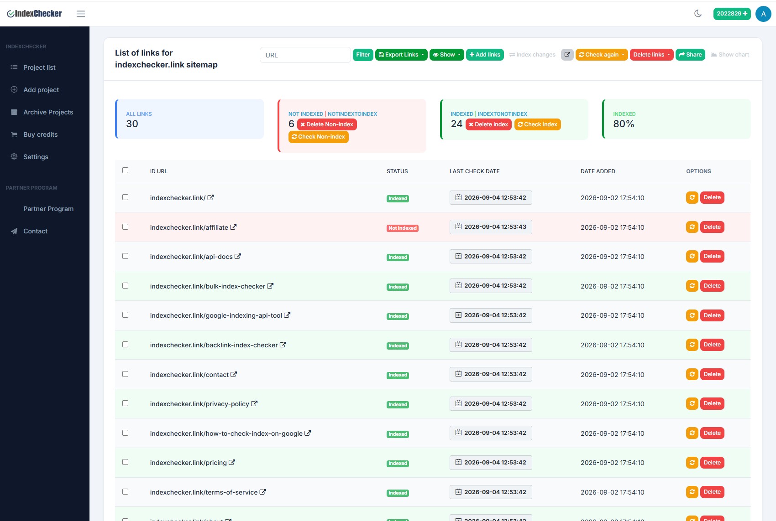Tick the select-all checkbox in table header
776x521 pixels.
tap(125, 170)
